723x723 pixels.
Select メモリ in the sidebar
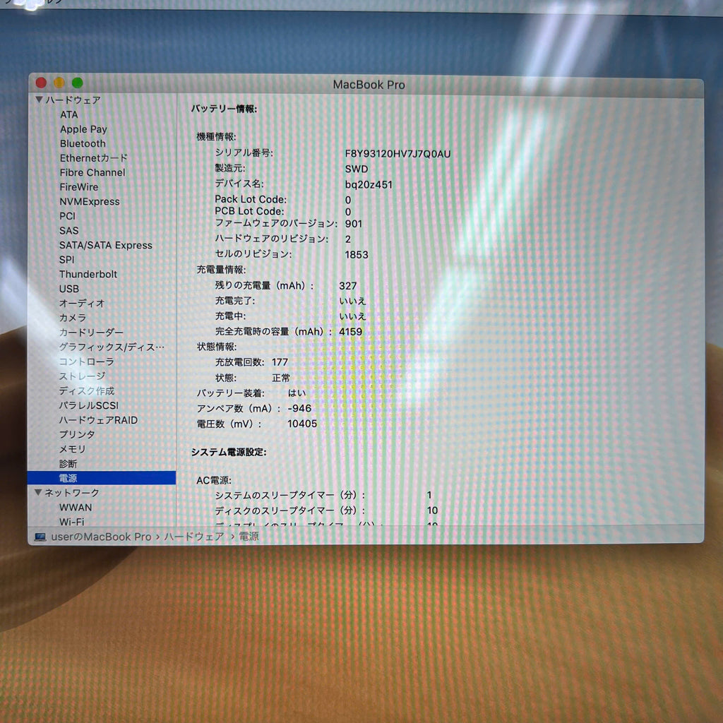pyautogui.click(x=72, y=449)
